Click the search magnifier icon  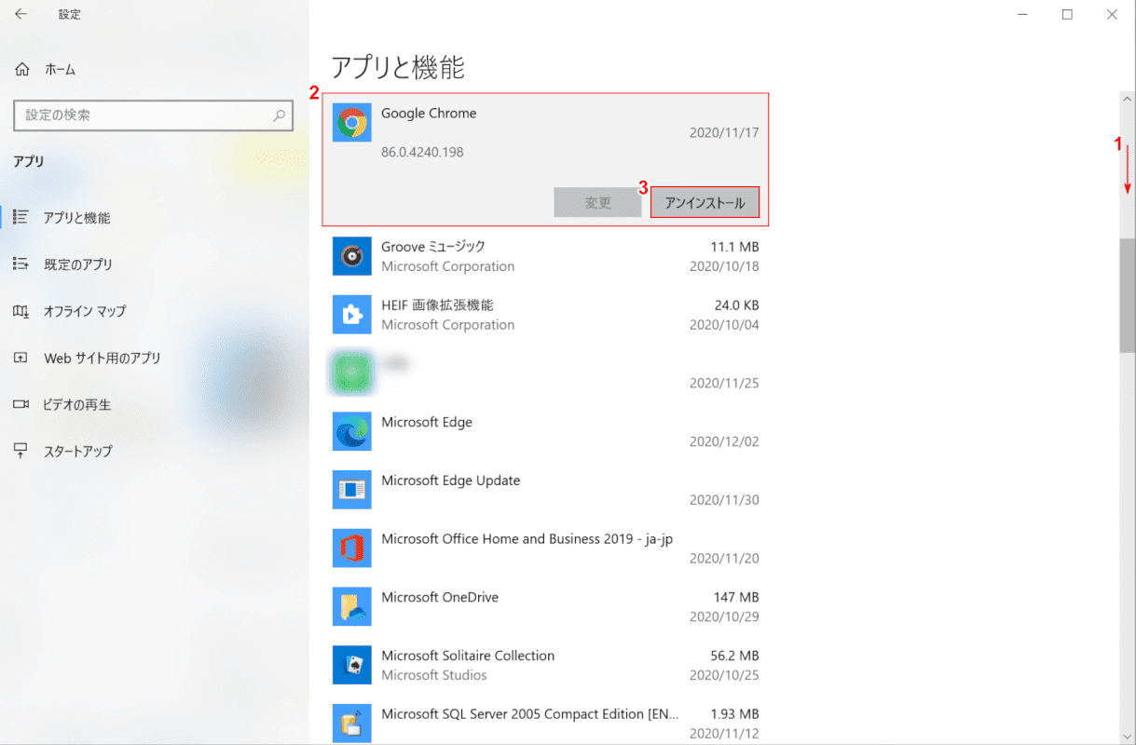[279, 116]
